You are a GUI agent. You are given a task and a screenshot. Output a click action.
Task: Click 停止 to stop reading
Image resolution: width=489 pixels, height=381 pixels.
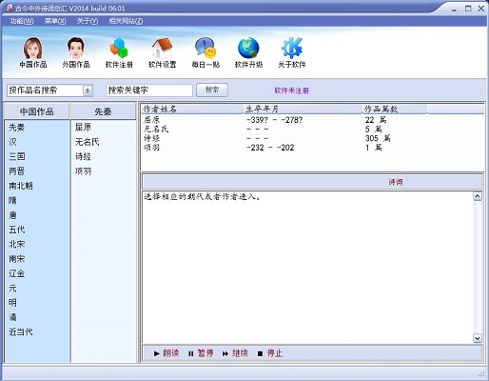point(270,353)
